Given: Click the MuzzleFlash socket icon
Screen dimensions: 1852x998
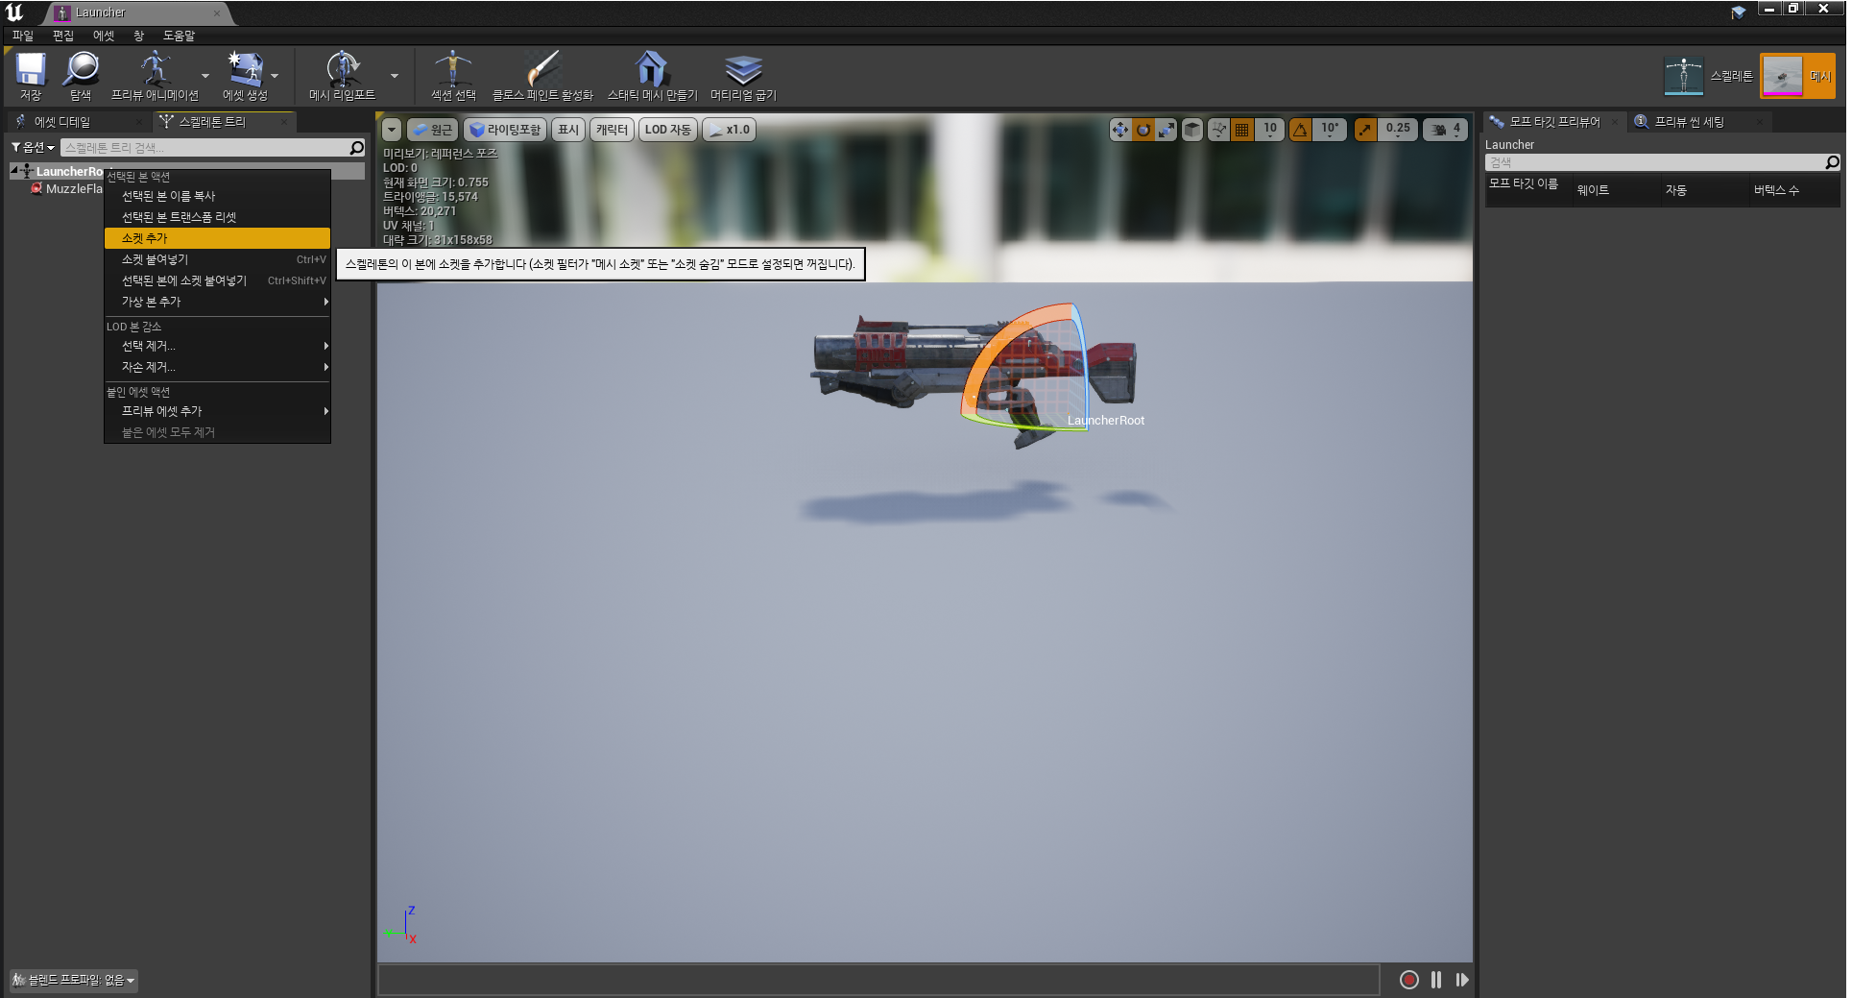Looking at the screenshot, I should pyautogui.click(x=36, y=188).
